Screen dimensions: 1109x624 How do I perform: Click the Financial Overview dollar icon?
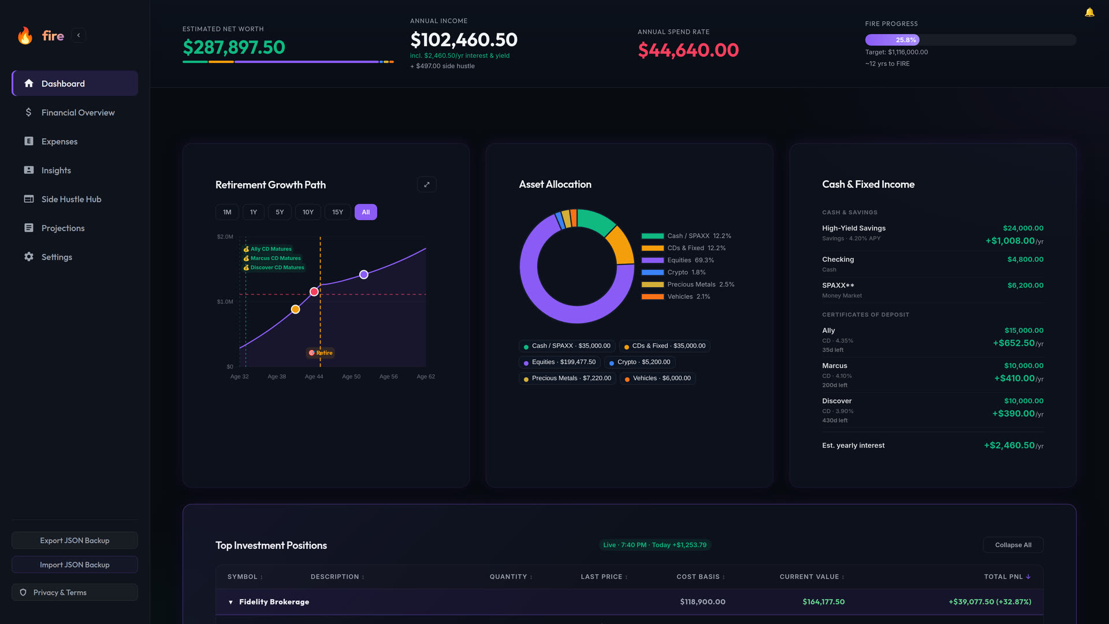coord(29,112)
